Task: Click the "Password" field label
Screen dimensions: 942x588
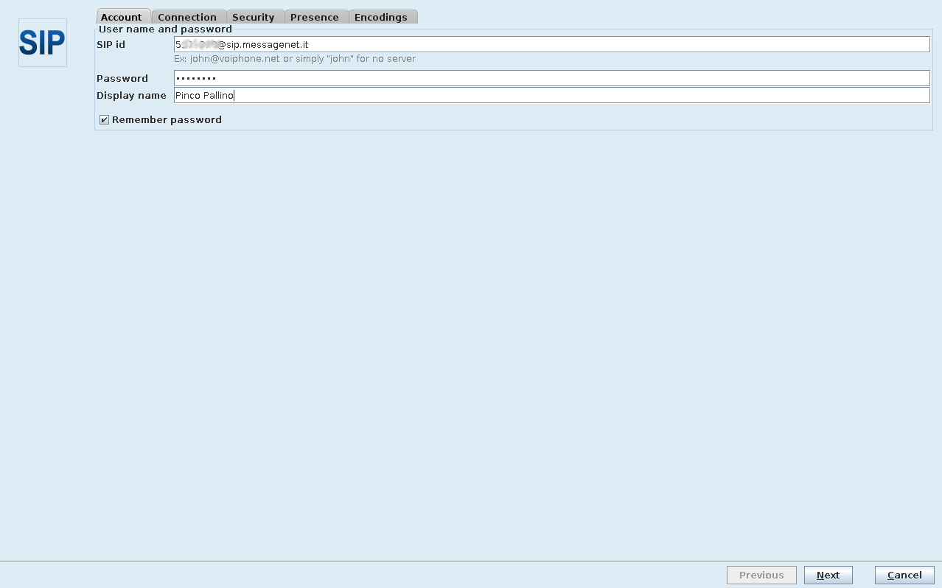Action: (122, 78)
